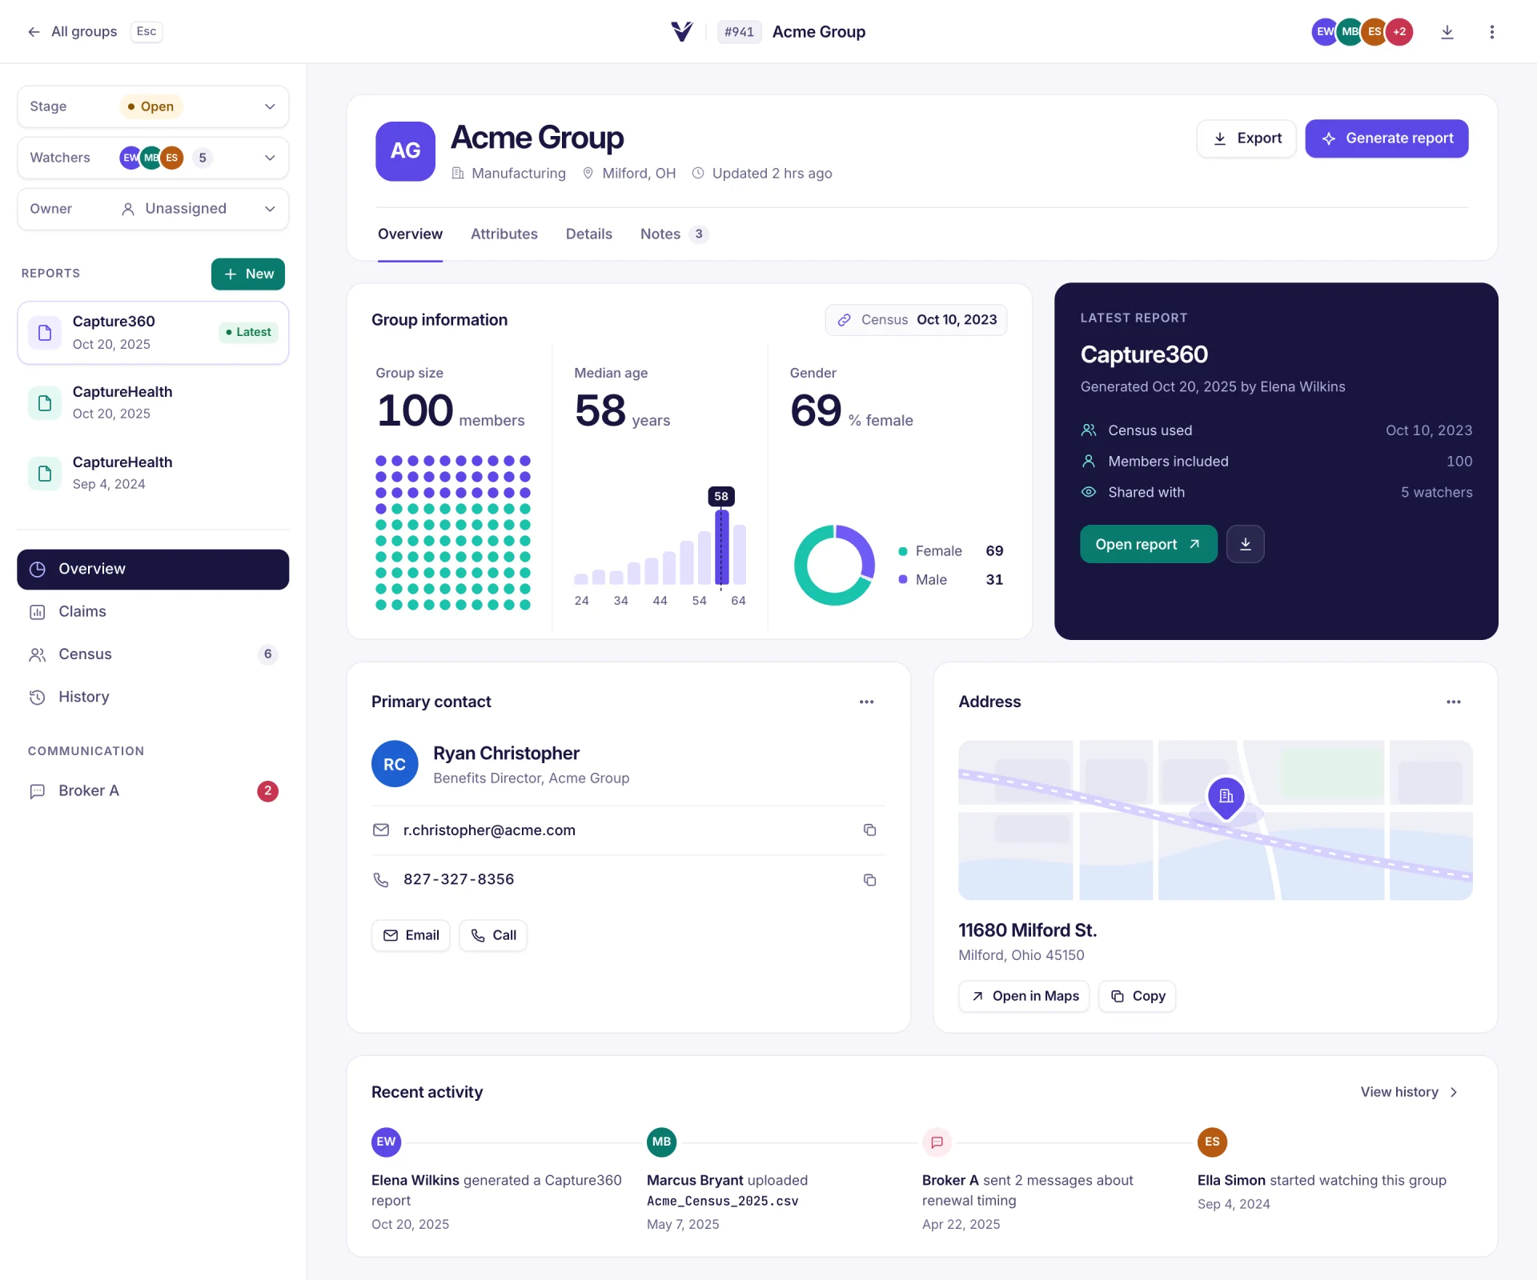Open the Notes tab
The image size is (1537, 1280).
pyautogui.click(x=674, y=234)
